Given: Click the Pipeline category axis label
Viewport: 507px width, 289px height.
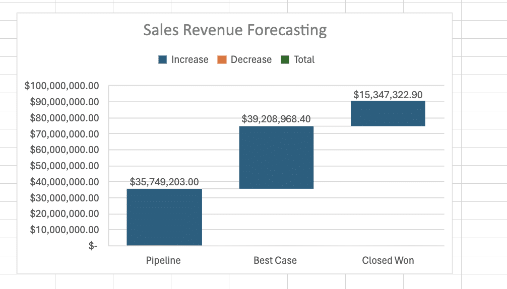Looking at the screenshot, I should (x=163, y=260).
